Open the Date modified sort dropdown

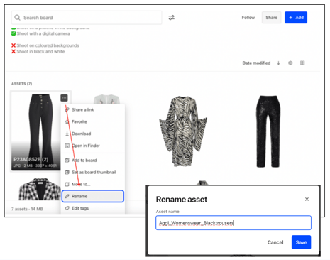[x=256, y=63]
